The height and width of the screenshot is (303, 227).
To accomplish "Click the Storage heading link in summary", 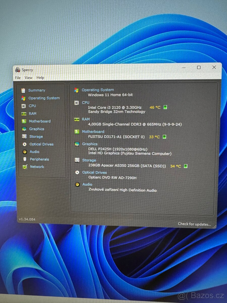I will tap(89, 160).
